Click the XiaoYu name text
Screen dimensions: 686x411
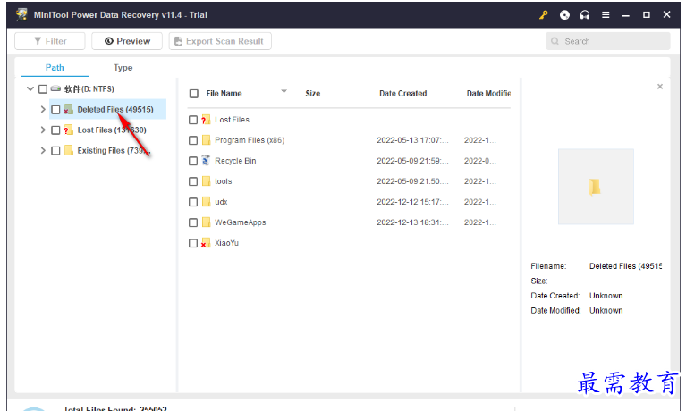pyautogui.click(x=226, y=243)
